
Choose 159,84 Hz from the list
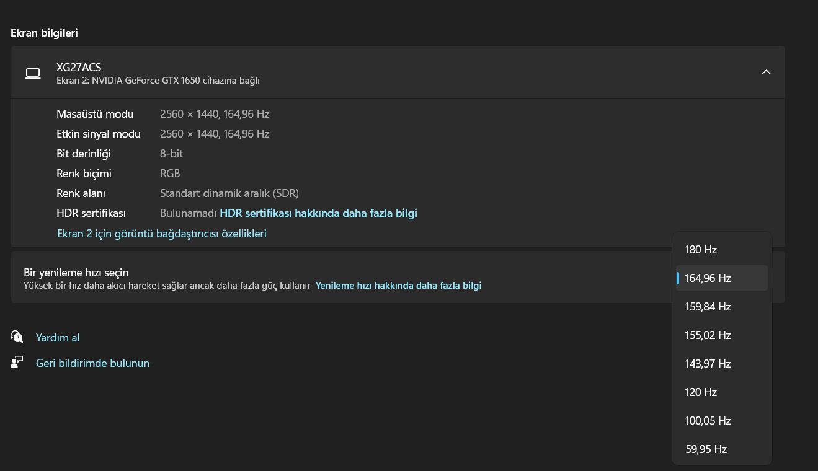click(708, 307)
